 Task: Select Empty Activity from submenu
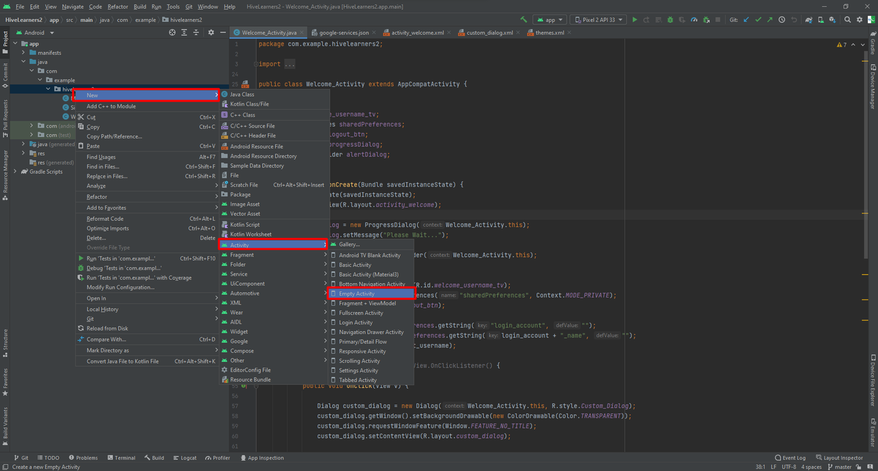coord(371,293)
